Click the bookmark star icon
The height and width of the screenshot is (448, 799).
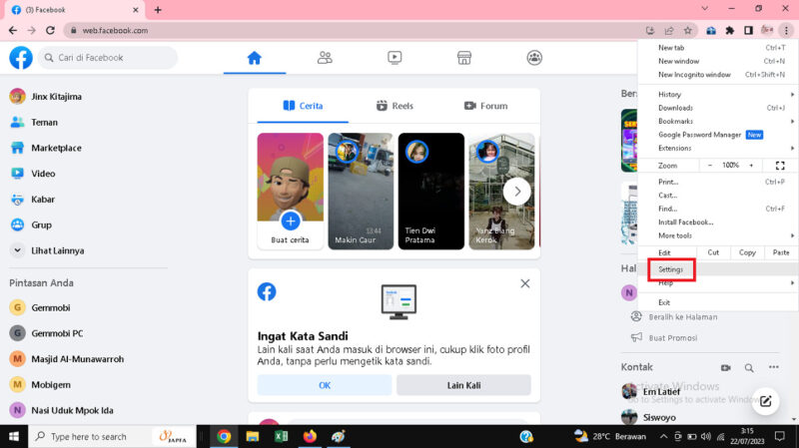(688, 31)
